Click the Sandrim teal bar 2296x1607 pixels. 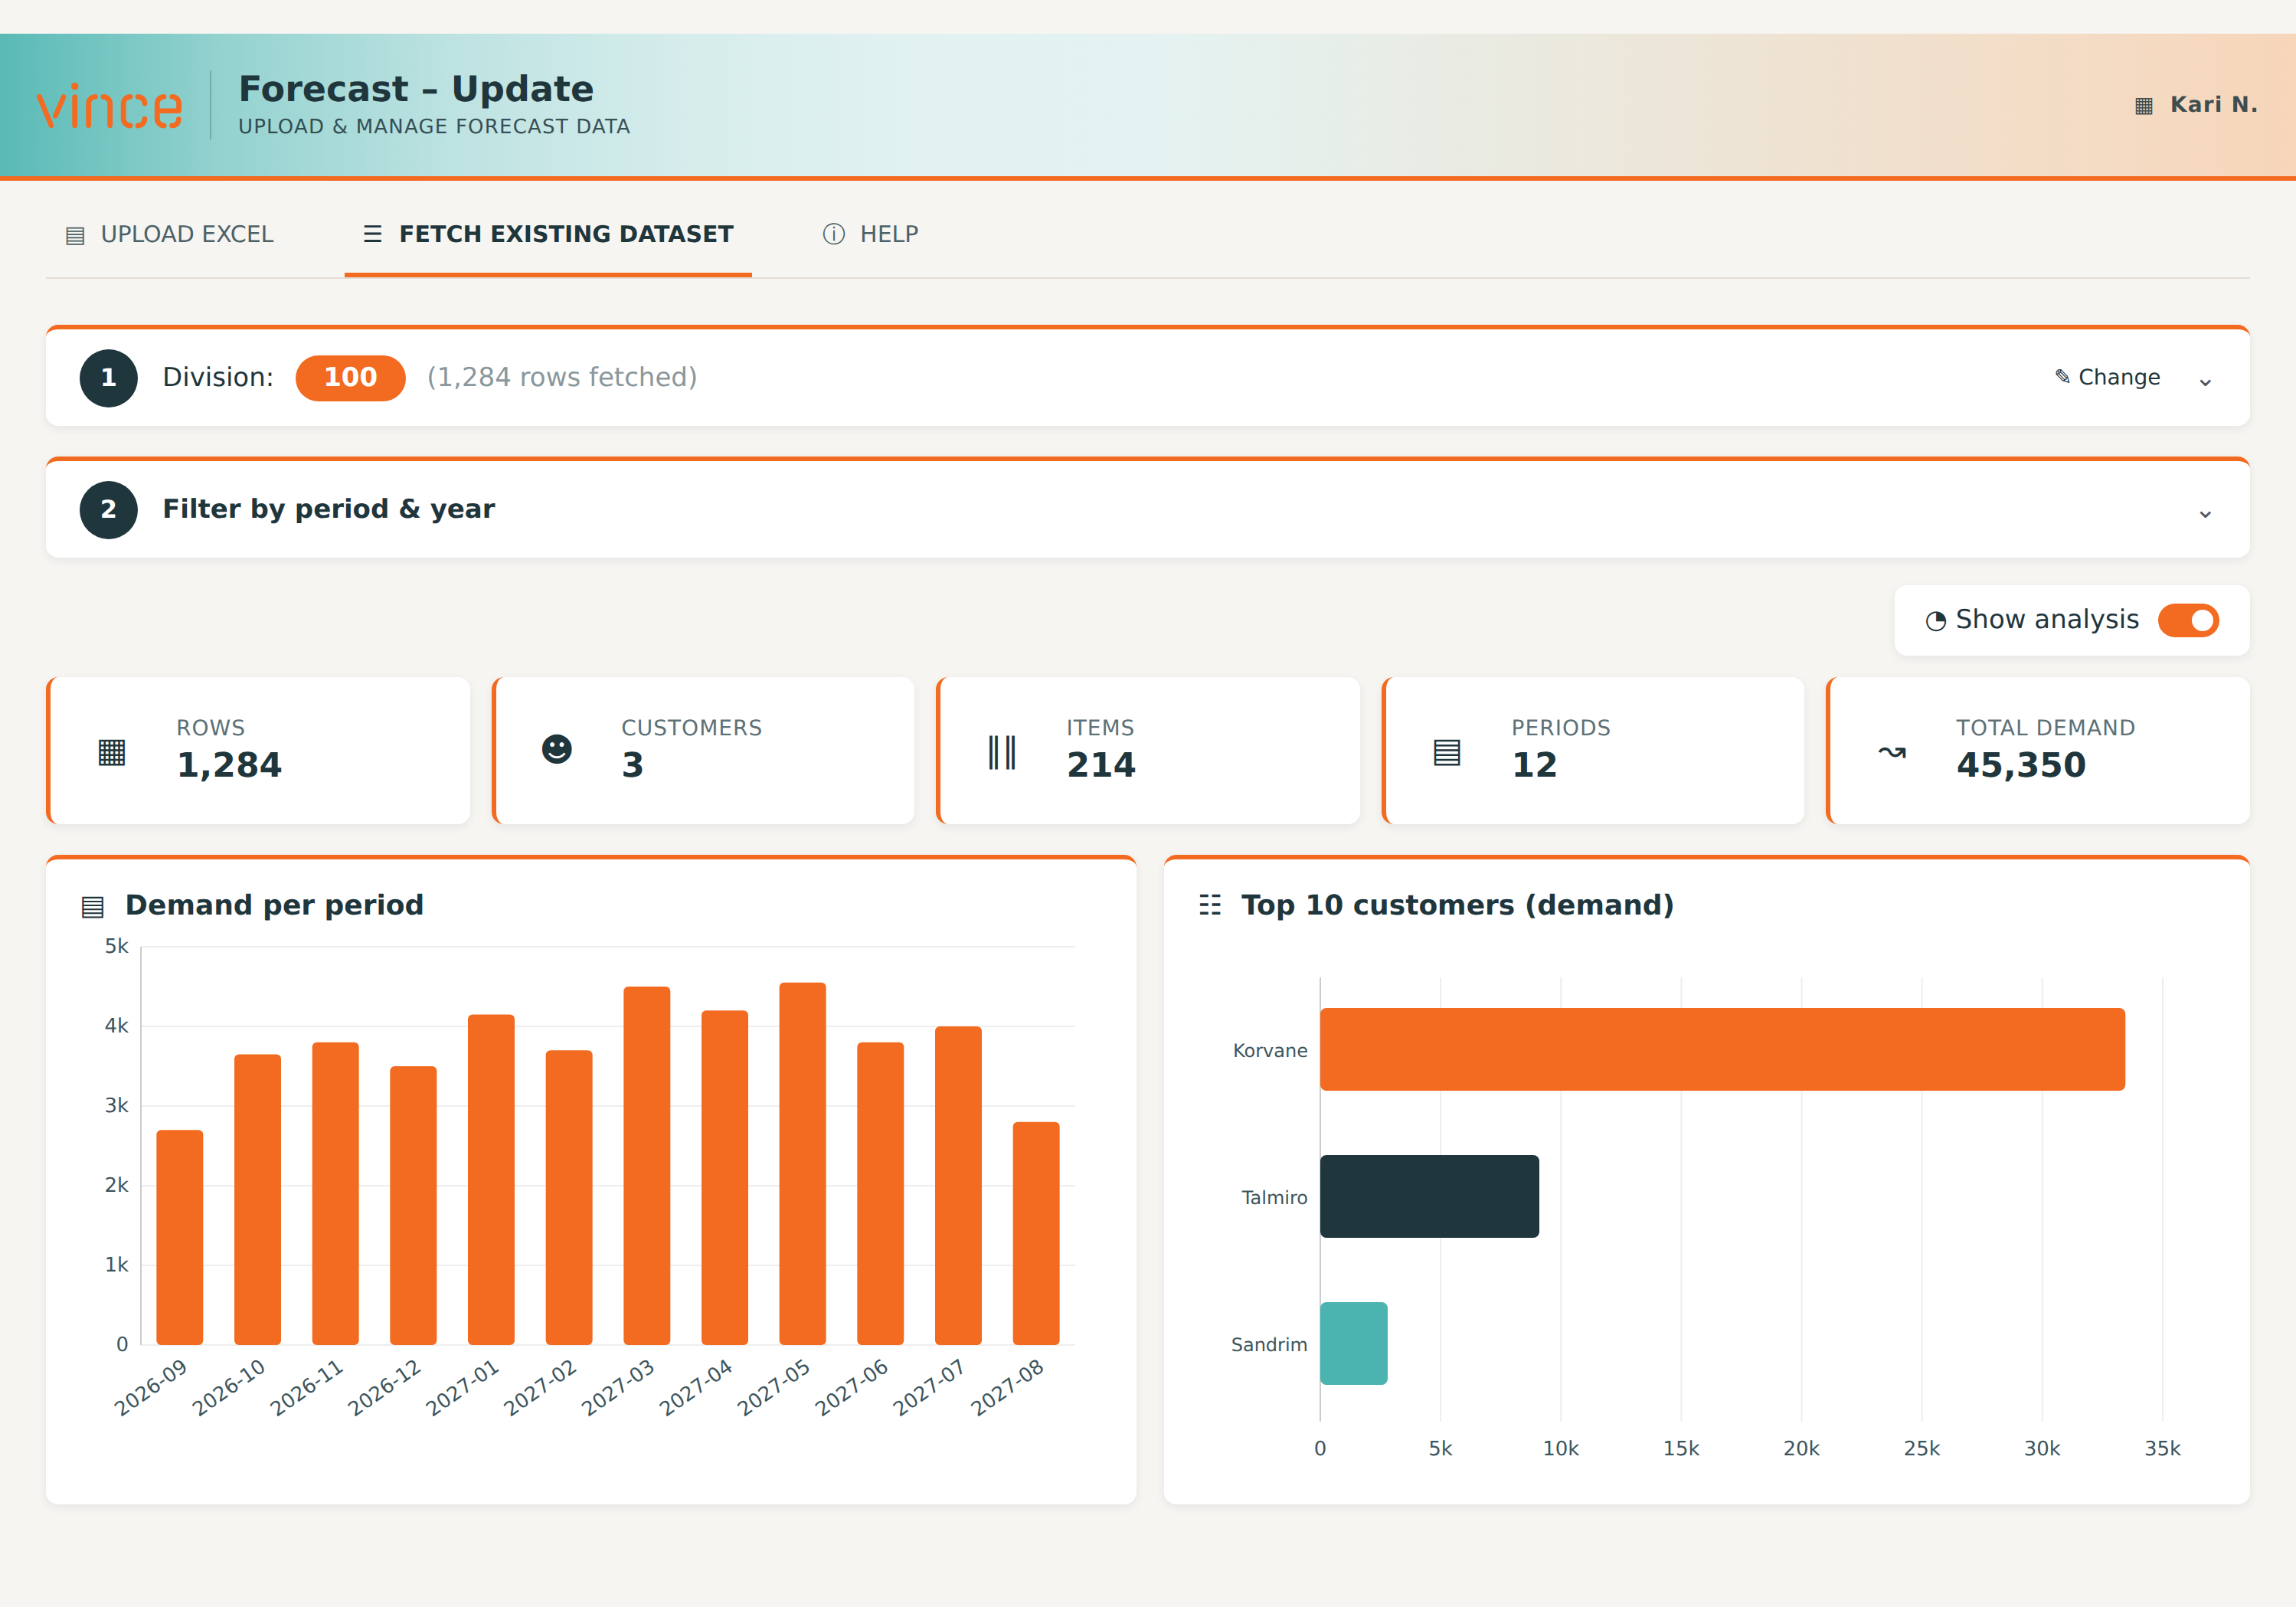(x=1353, y=1344)
